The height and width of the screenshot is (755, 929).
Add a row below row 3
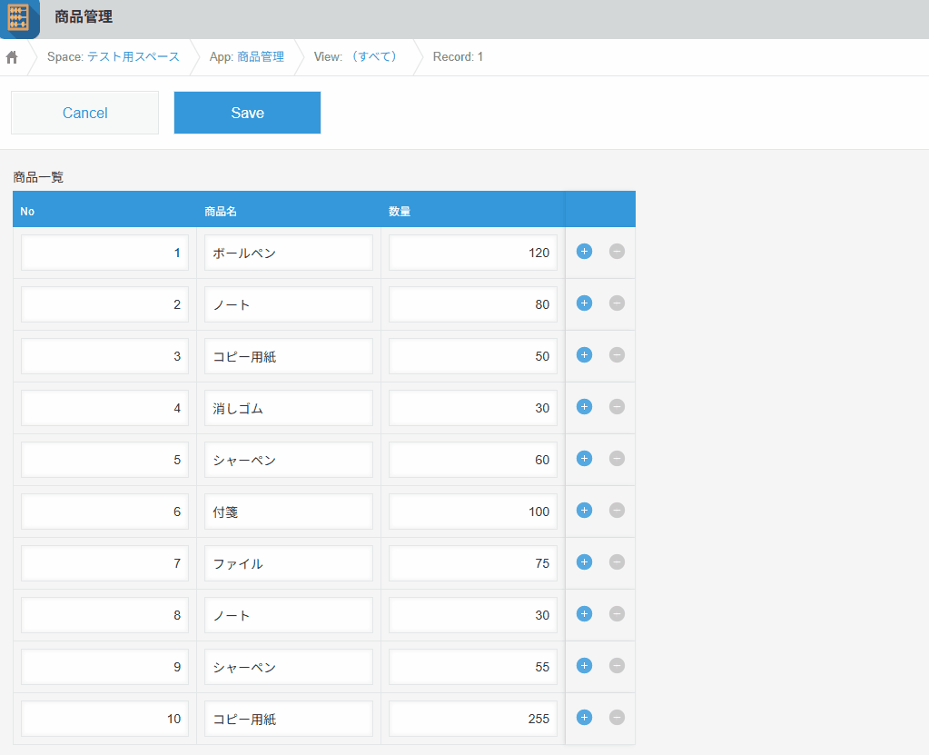point(584,355)
